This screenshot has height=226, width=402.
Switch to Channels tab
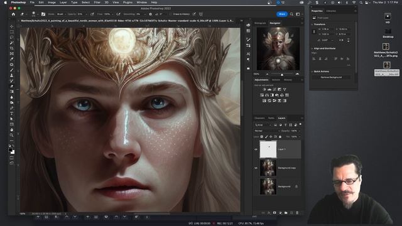[x=259, y=118]
